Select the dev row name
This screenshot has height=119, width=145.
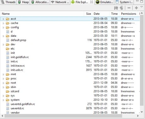[x=13, y=44]
